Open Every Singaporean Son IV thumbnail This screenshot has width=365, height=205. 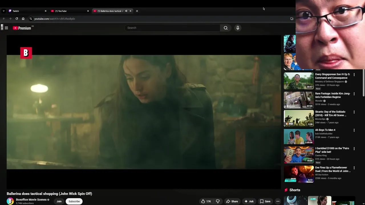[299, 81]
